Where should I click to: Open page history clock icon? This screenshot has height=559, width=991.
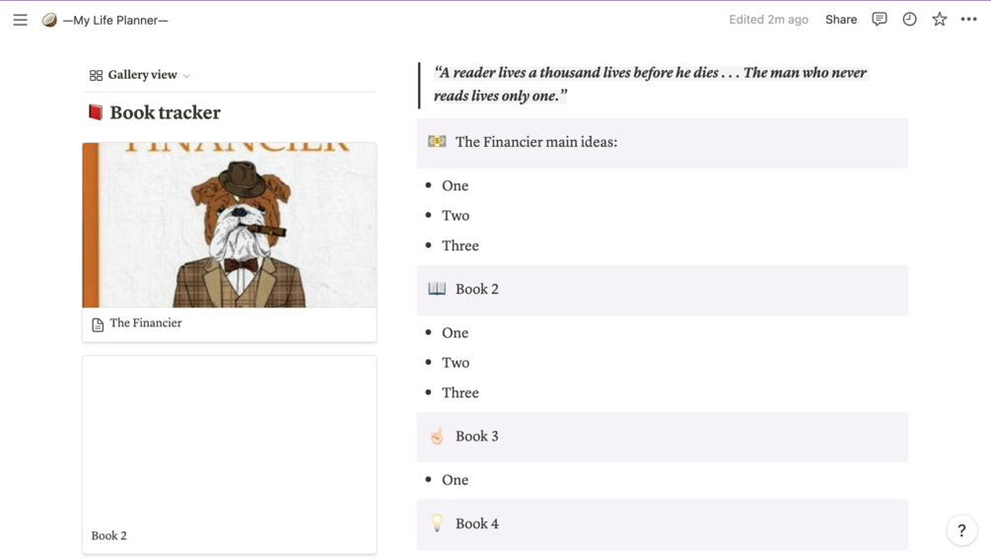(909, 19)
